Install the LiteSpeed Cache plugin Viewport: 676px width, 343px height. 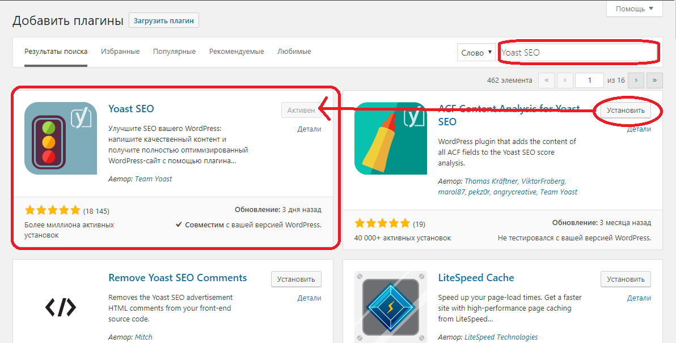626,280
